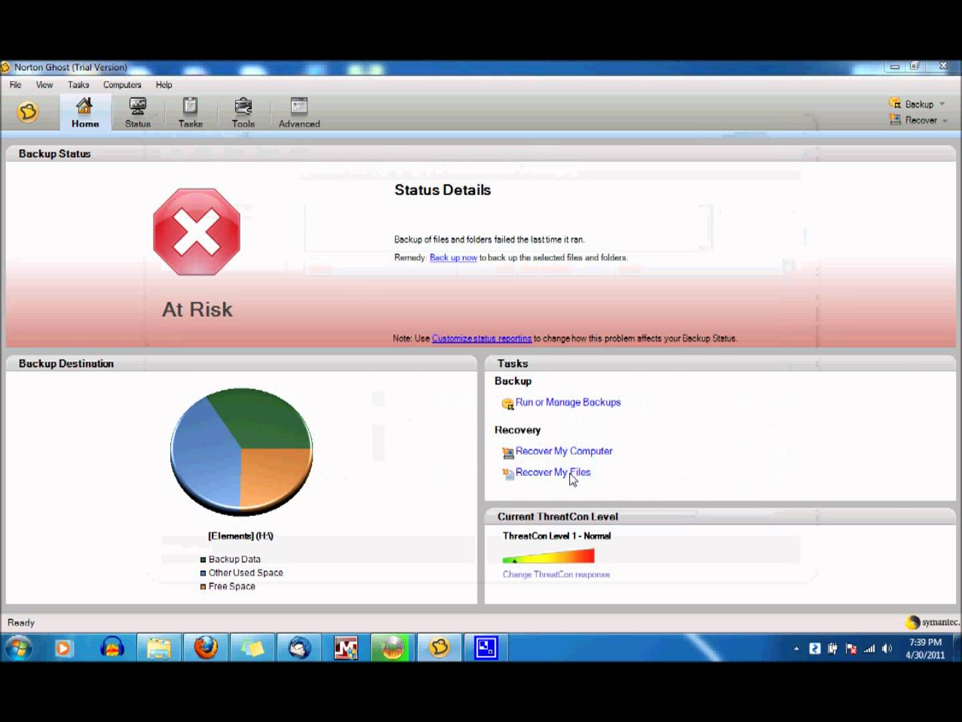Click Change ThreatCon response link
962x722 pixels.
(556, 574)
